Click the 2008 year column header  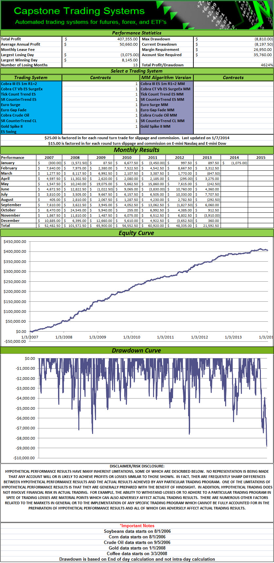75,158
